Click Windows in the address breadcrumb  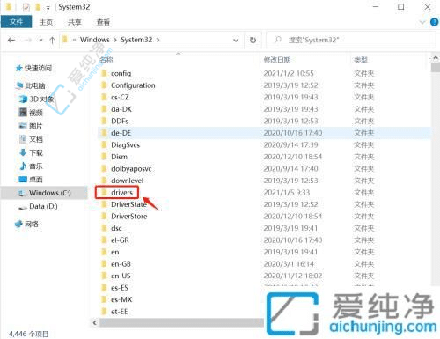[x=95, y=40]
